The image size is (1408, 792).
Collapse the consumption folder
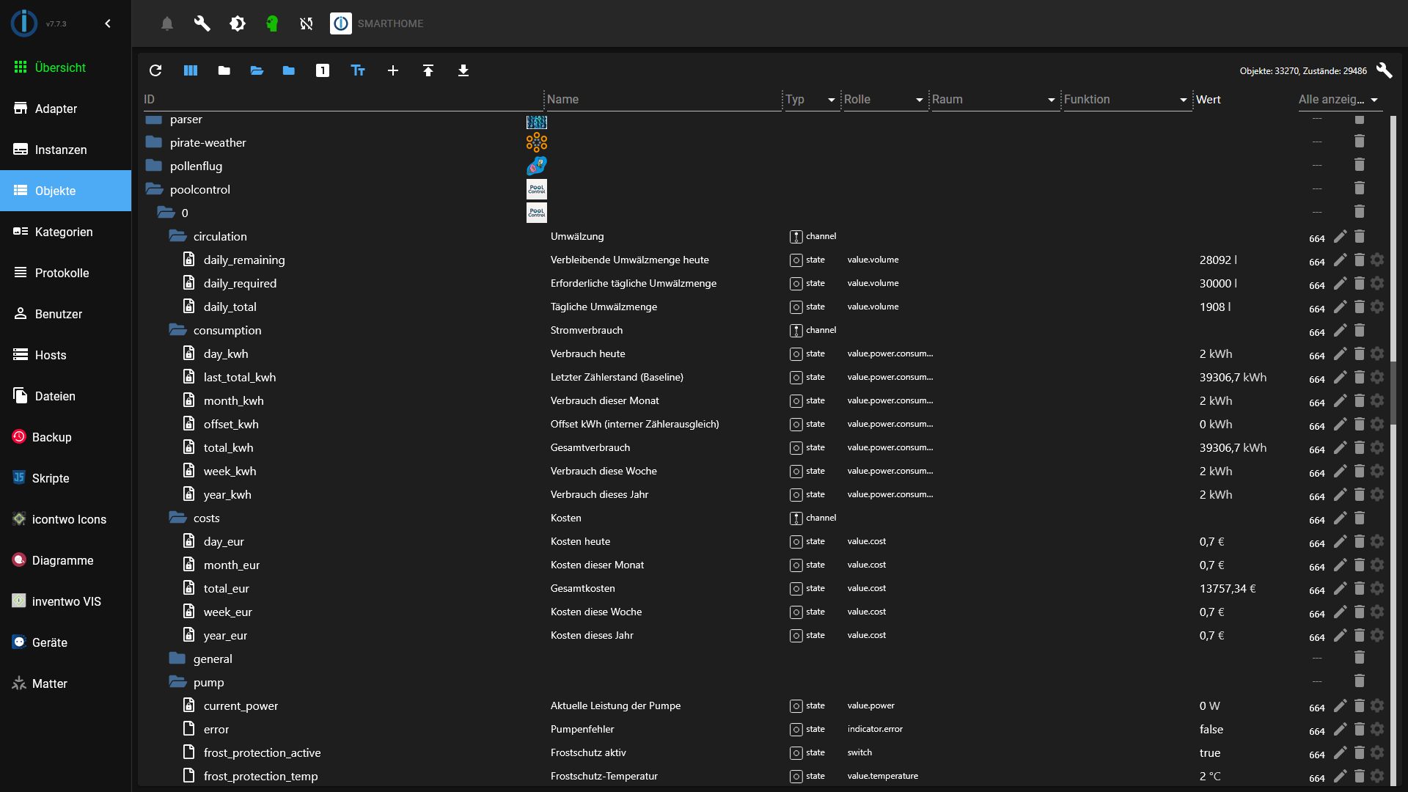pos(177,331)
